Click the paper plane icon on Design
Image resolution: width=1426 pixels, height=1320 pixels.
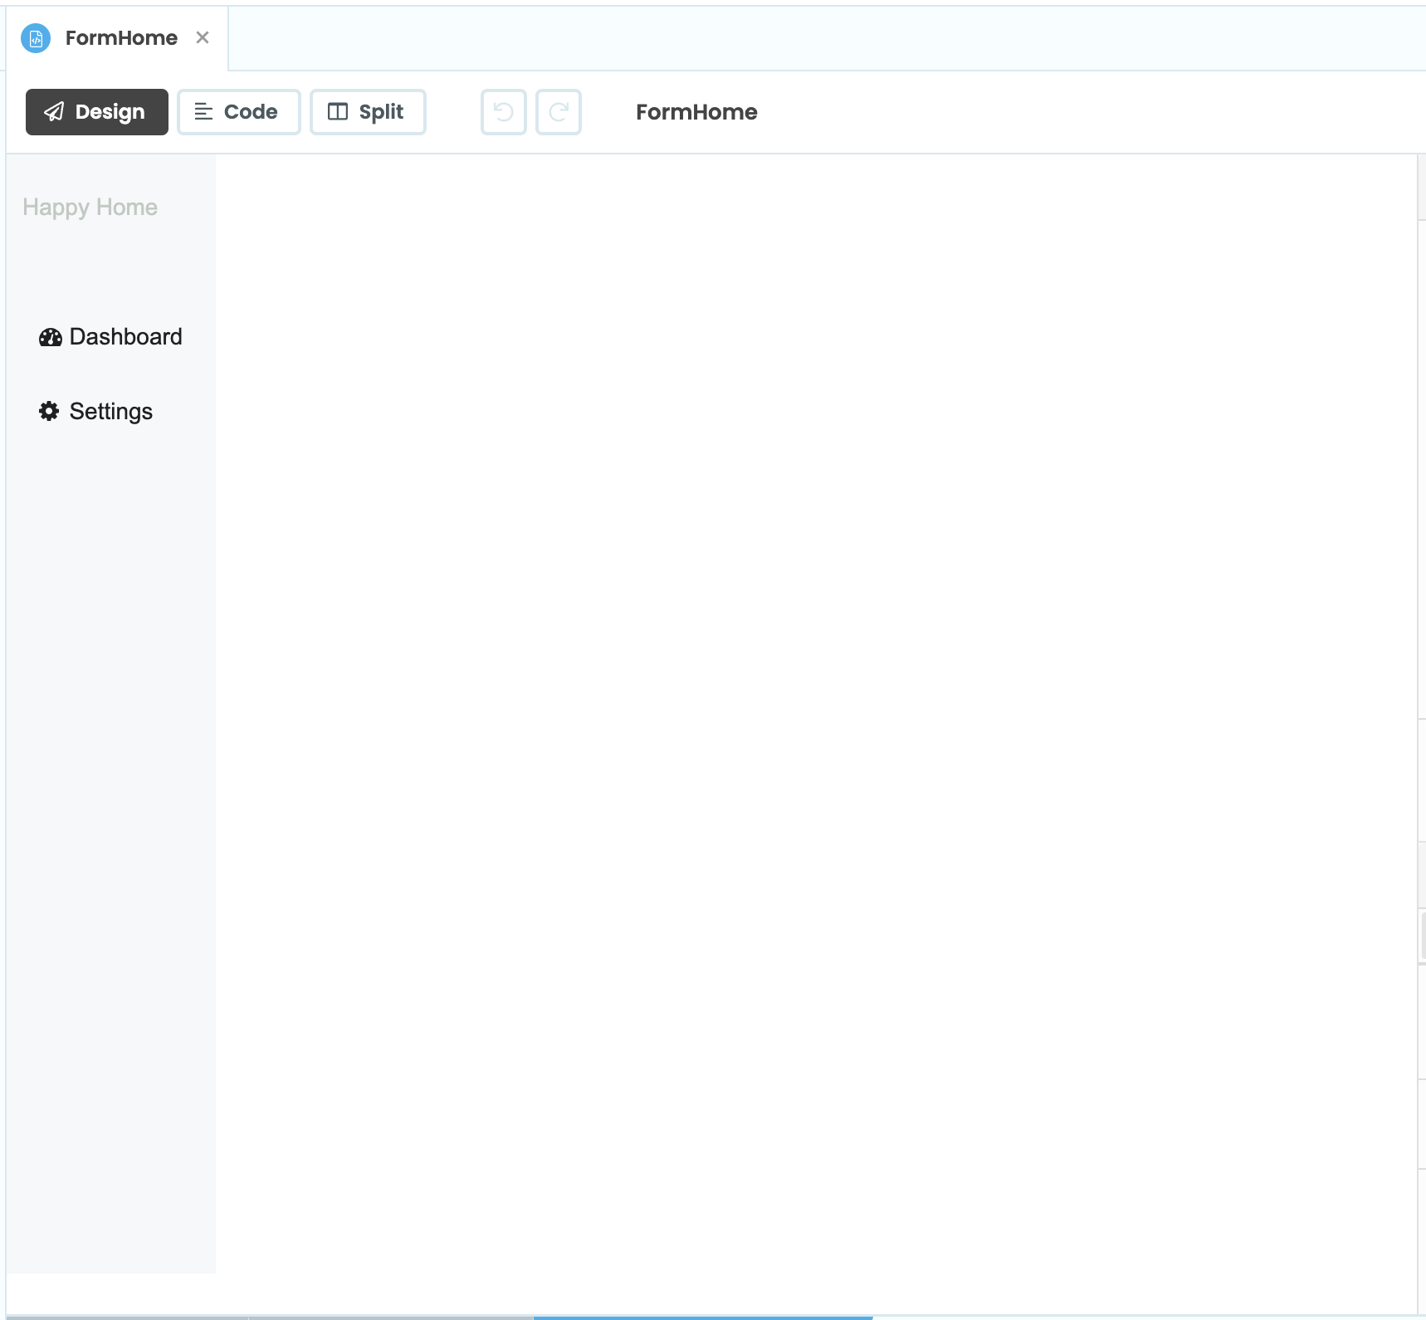54,112
